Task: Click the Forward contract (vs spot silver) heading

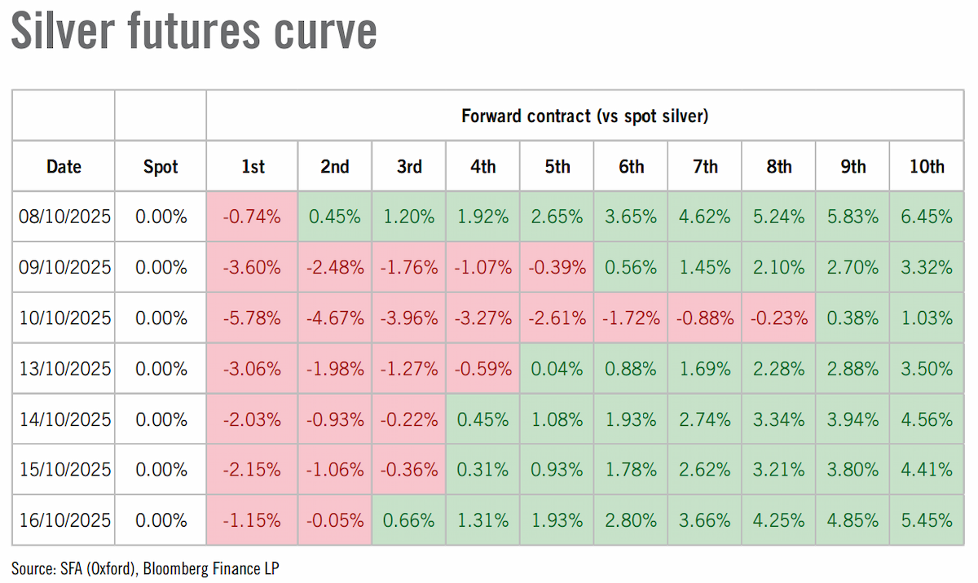Action: 585,116
